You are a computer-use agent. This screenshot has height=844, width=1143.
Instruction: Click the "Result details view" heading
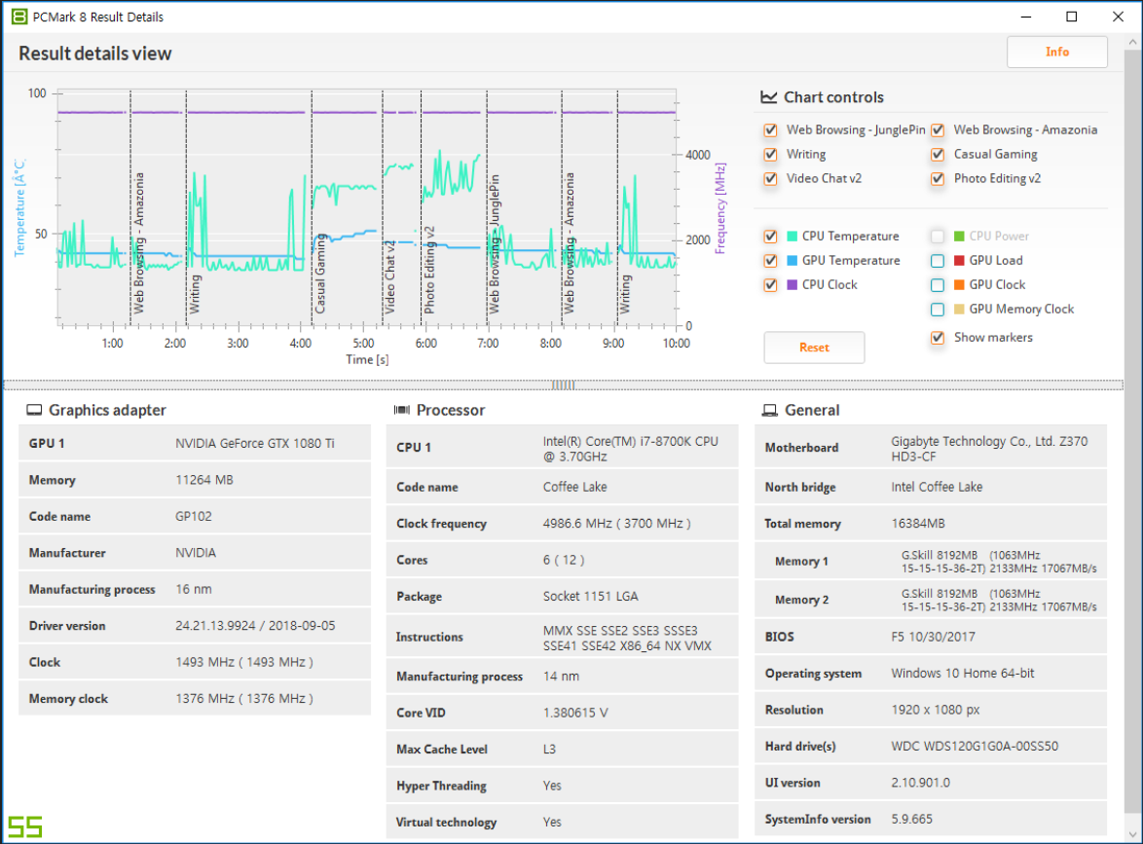94,54
